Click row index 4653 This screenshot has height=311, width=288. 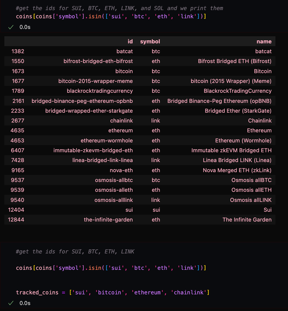17,140
